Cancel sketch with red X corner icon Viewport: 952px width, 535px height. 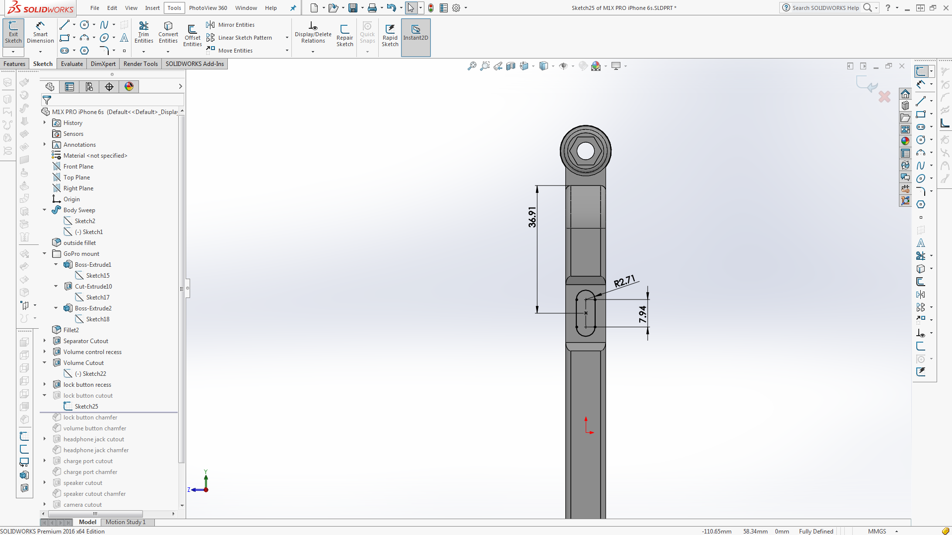point(884,96)
